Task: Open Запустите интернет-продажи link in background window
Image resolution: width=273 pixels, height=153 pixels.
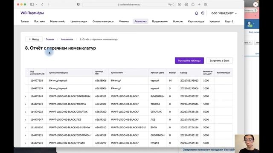Action: 209,150
